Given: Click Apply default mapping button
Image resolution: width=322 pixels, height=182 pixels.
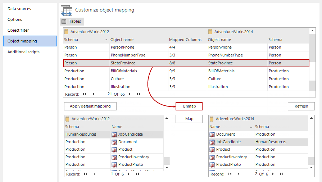Looking at the screenshot, I should (90, 106).
